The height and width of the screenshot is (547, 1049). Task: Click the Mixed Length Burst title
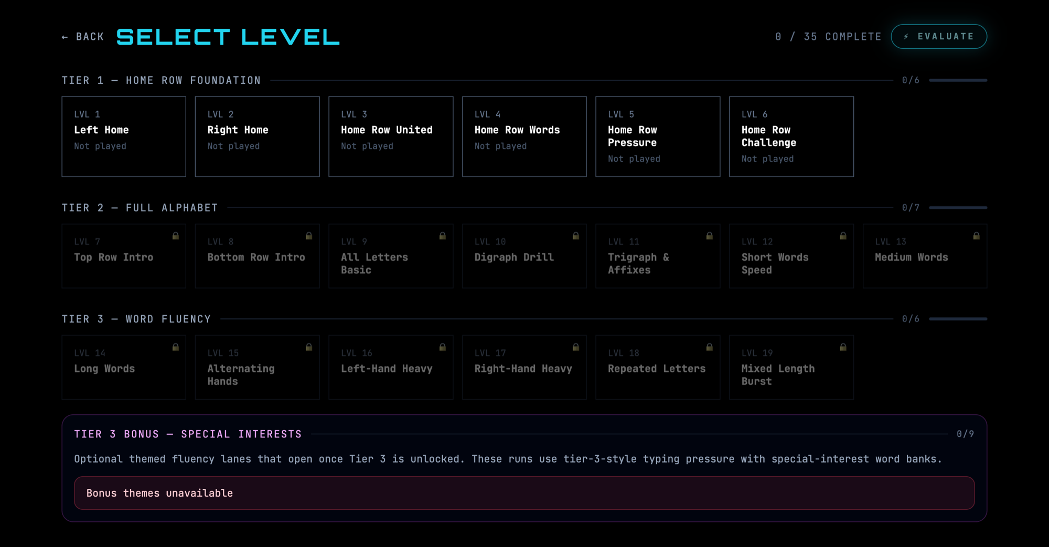(x=778, y=375)
